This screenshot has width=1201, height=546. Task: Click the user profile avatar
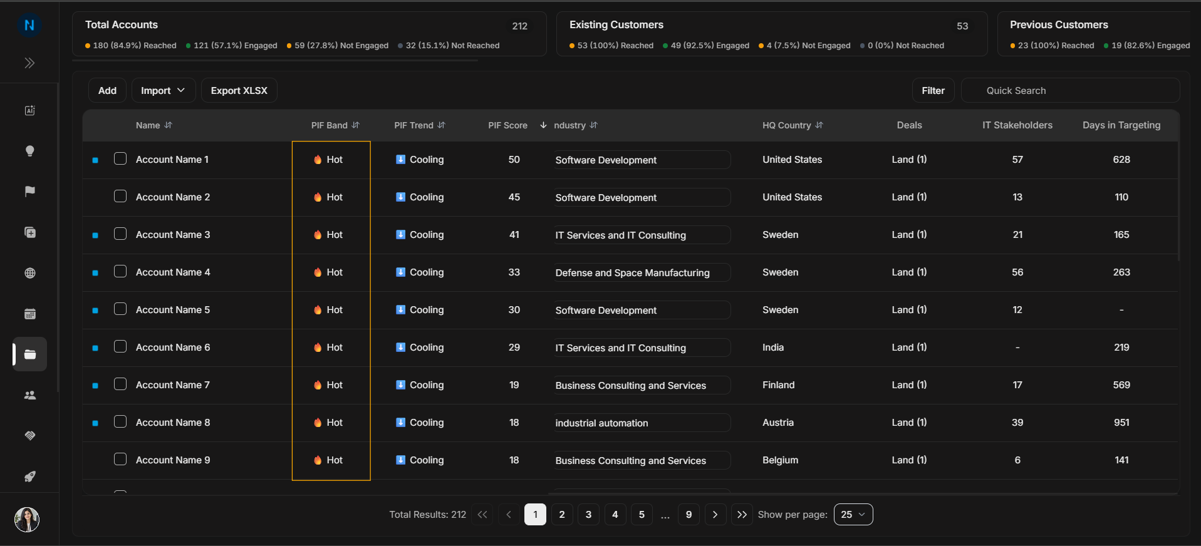(x=27, y=519)
